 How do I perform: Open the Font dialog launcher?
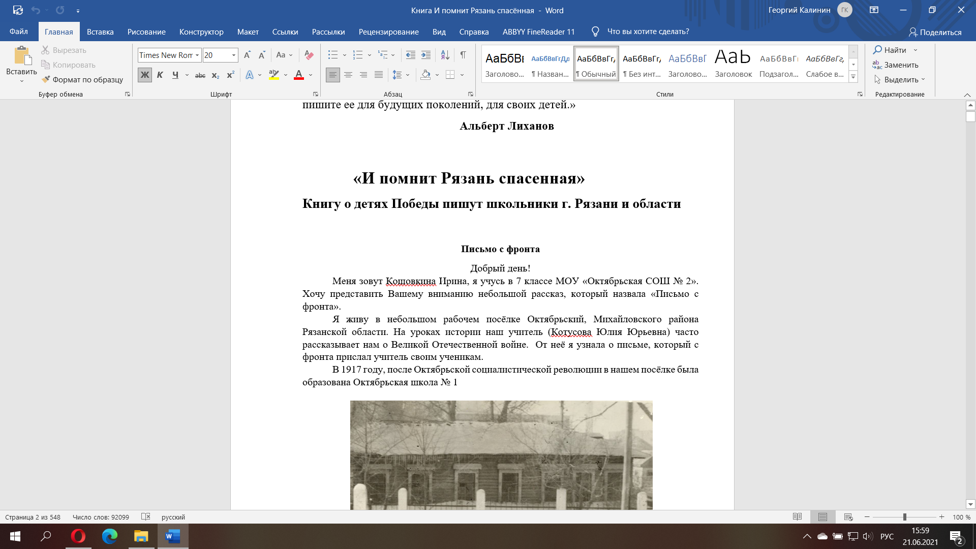[316, 95]
